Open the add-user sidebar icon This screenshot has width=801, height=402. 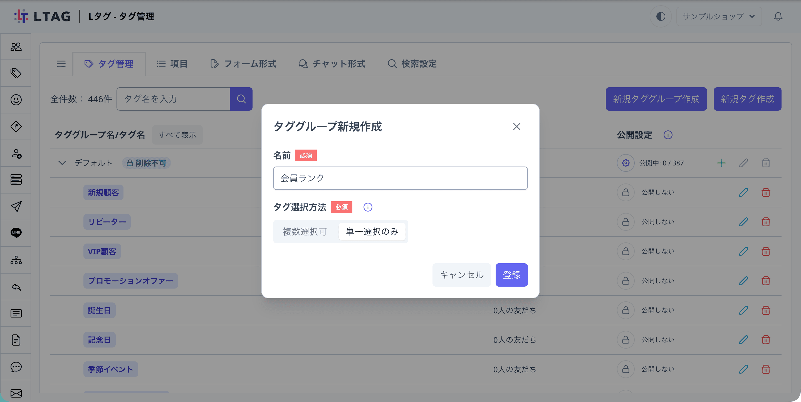click(16, 153)
